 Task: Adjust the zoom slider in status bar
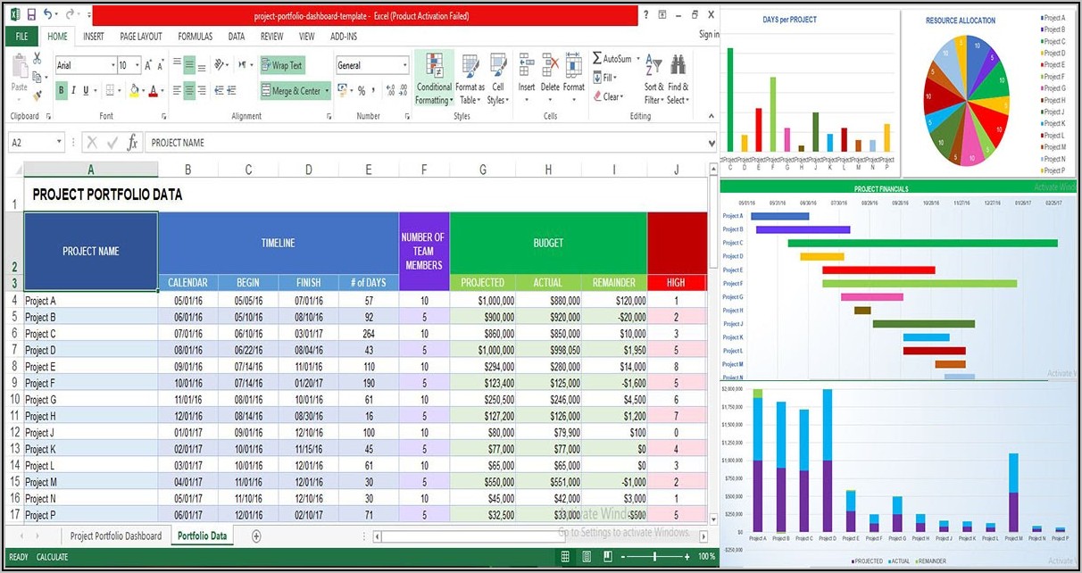pyautogui.click(x=654, y=556)
